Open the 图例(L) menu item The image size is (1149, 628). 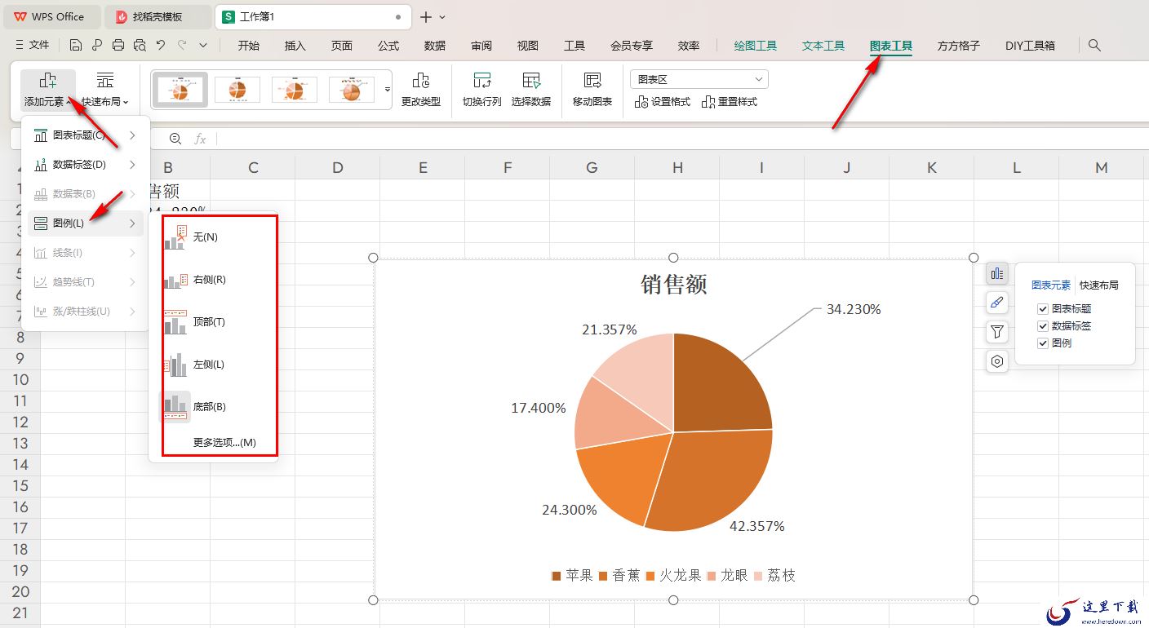tap(86, 223)
